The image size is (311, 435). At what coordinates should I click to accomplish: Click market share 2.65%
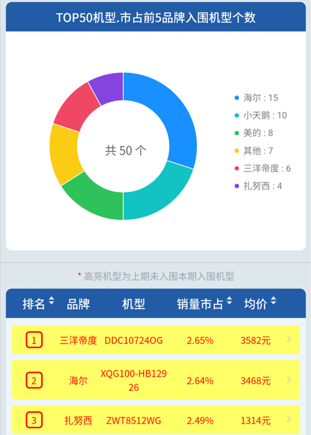(200, 340)
